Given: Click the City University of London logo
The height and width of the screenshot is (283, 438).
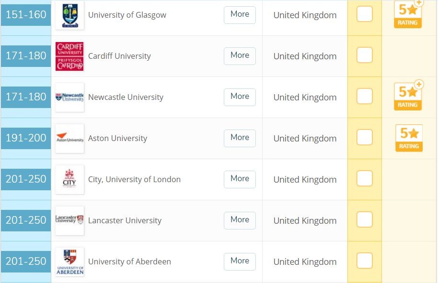Looking at the screenshot, I should (x=69, y=179).
